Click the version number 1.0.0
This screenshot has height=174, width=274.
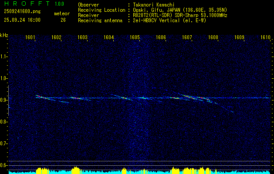59,4
